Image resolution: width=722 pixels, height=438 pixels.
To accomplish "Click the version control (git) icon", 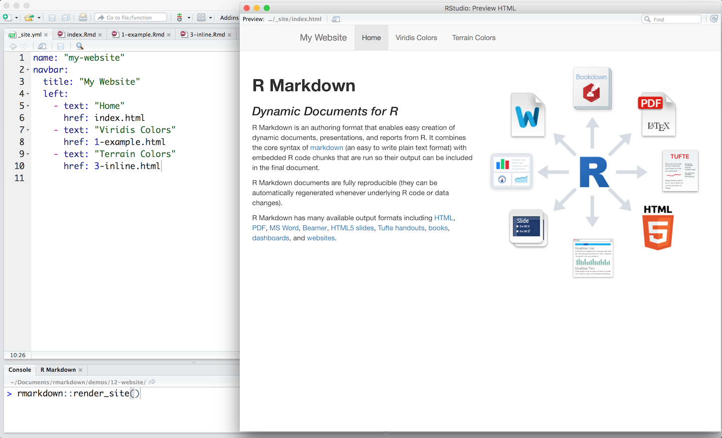I will (x=179, y=18).
